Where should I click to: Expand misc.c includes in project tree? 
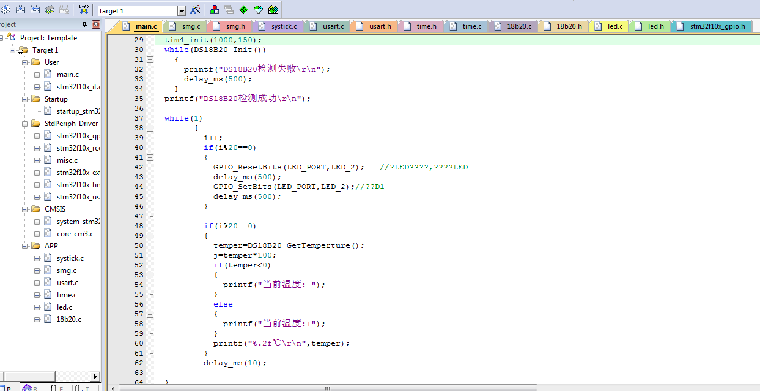(37, 160)
